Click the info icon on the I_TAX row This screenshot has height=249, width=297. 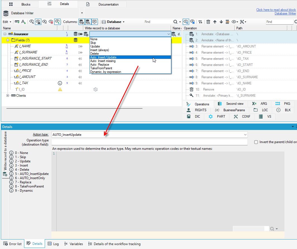click(x=60, y=83)
